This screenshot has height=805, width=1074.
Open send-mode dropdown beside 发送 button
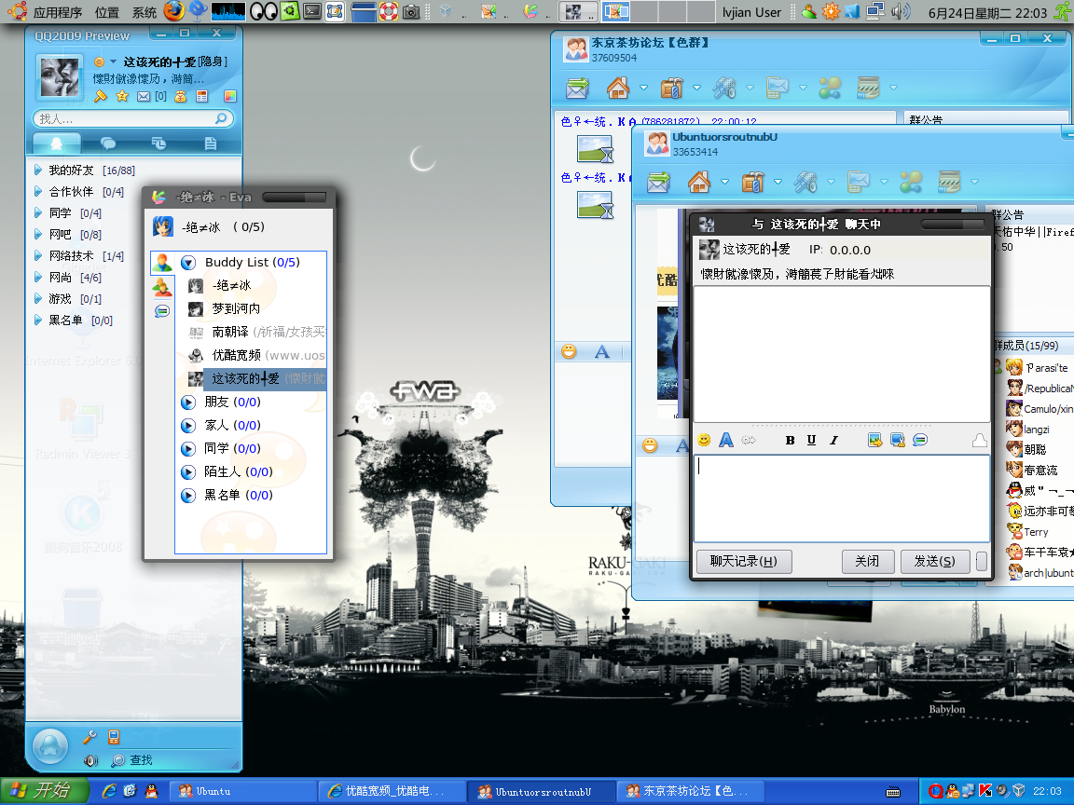pos(981,561)
